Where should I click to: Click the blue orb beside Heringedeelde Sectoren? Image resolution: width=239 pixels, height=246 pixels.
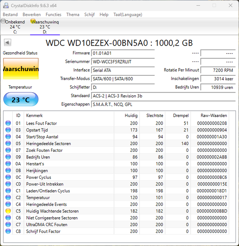(x=8, y=143)
